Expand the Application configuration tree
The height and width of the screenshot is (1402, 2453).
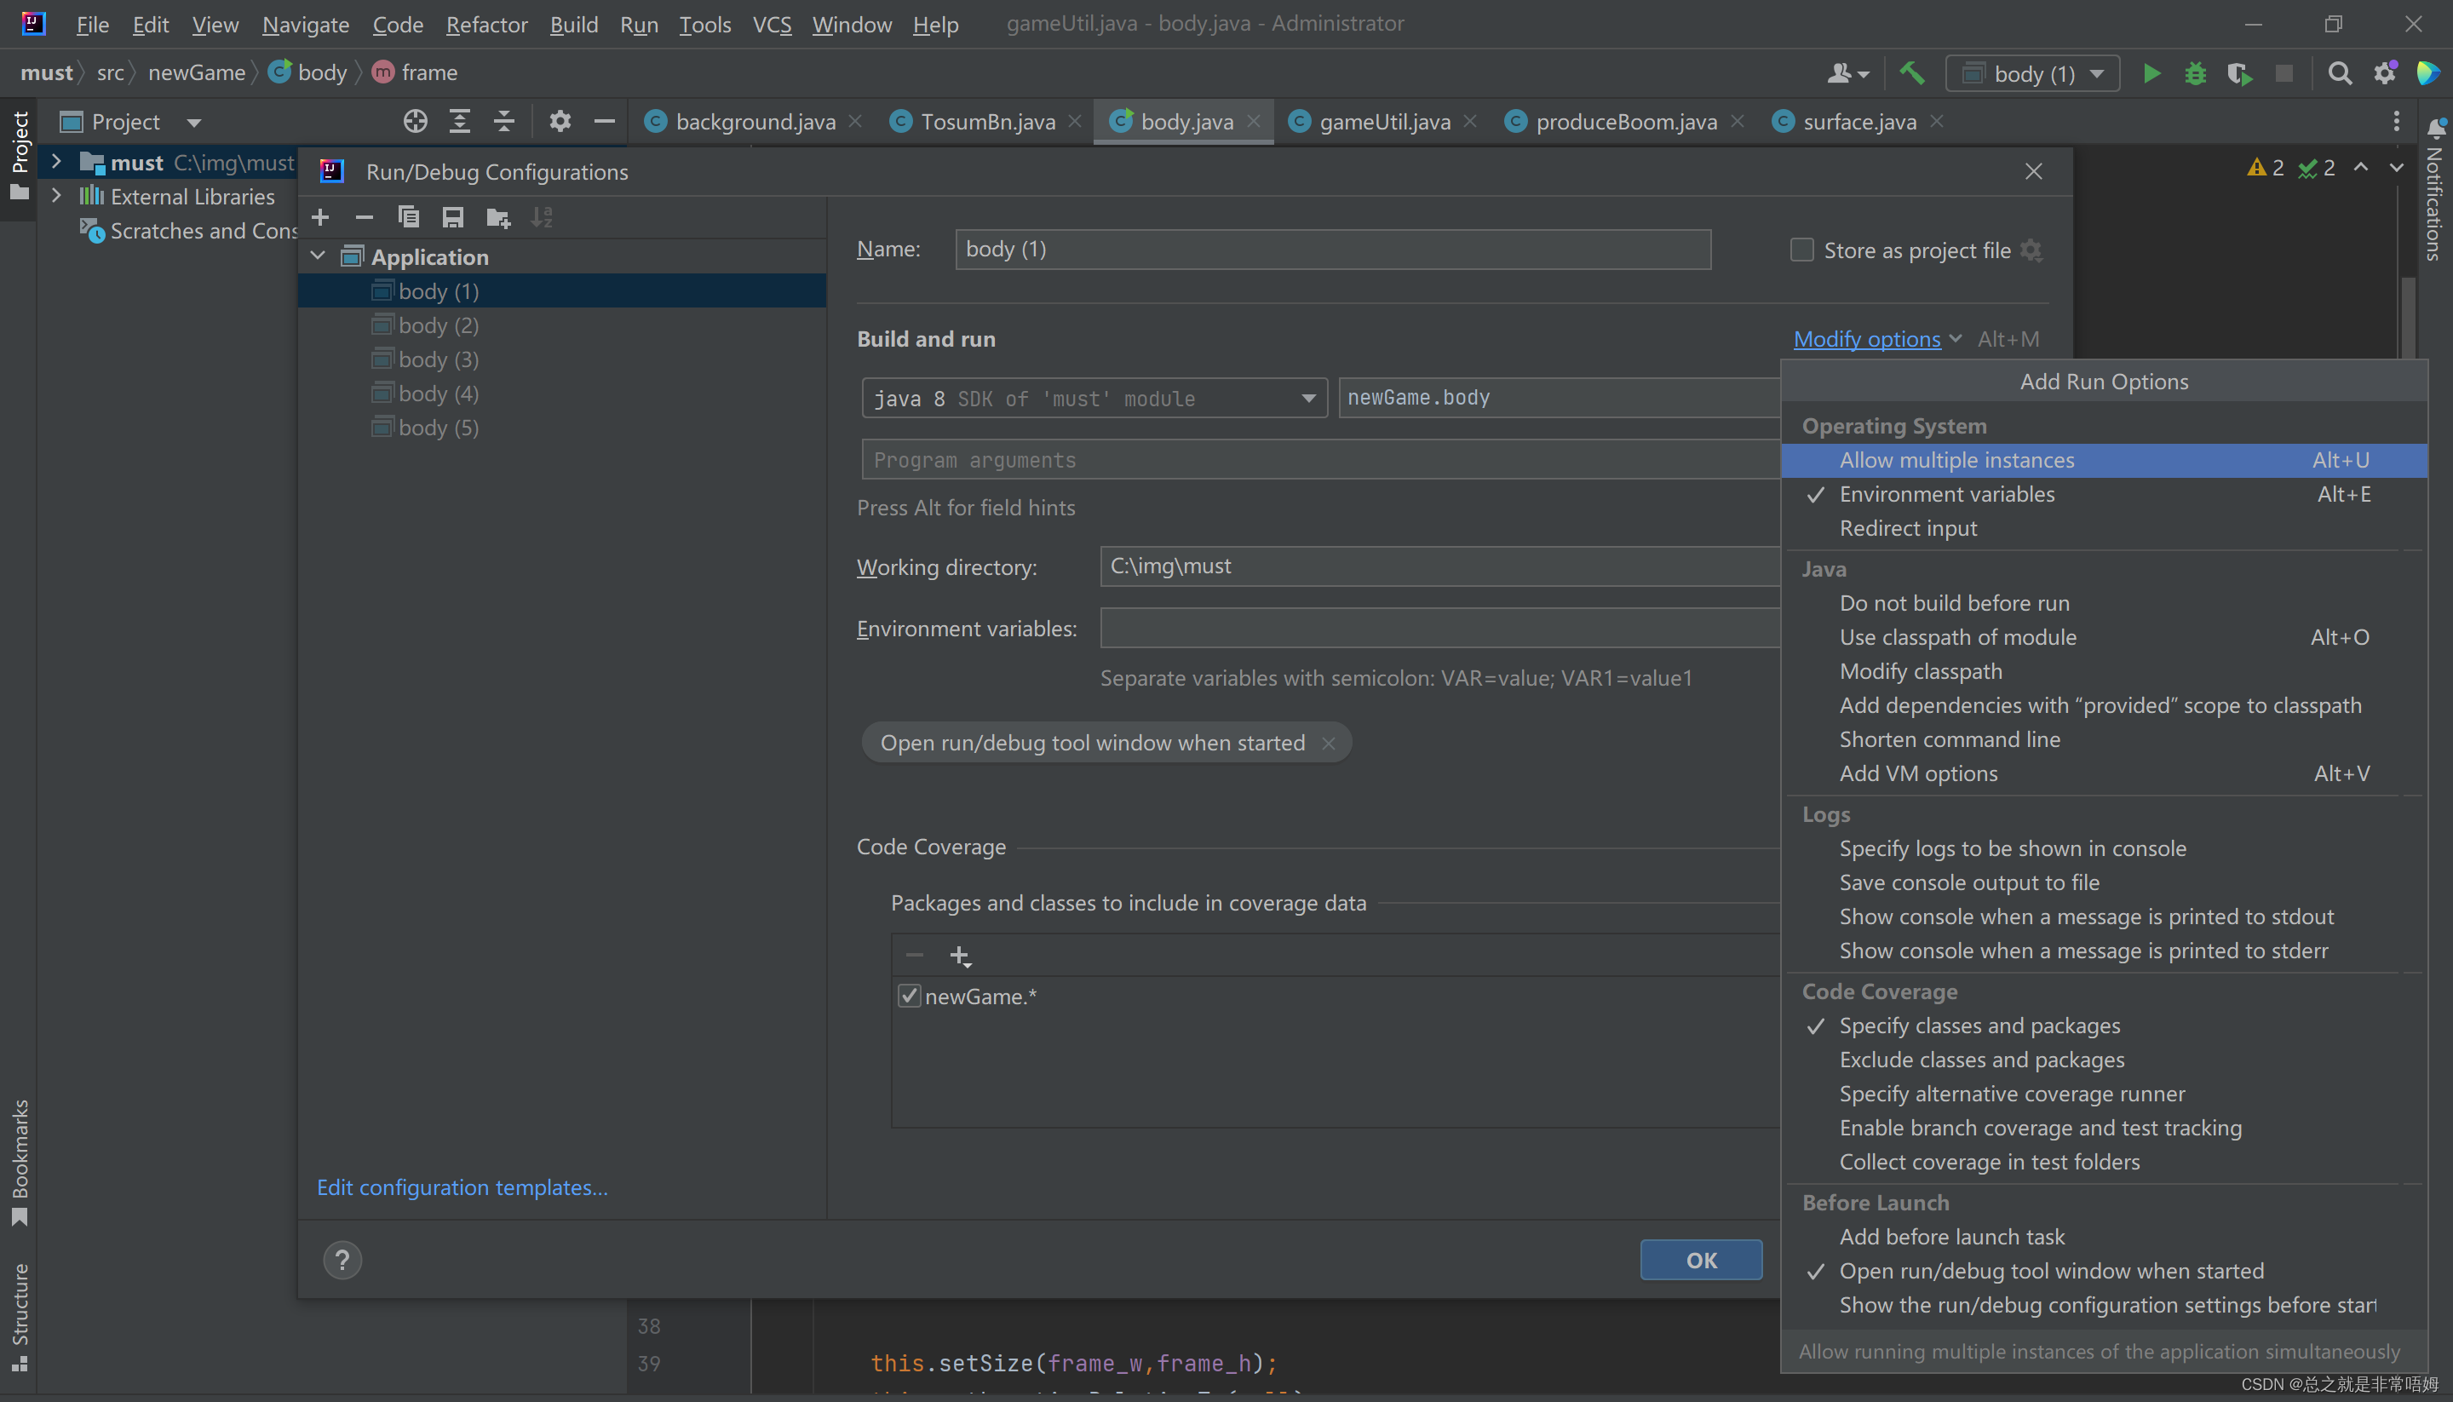click(319, 256)
